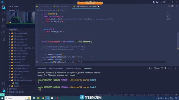Split the terminal panel

(x=162, y=68)
